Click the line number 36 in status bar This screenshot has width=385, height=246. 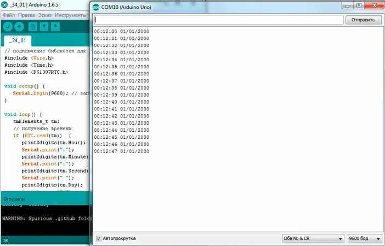pos(6,241)
